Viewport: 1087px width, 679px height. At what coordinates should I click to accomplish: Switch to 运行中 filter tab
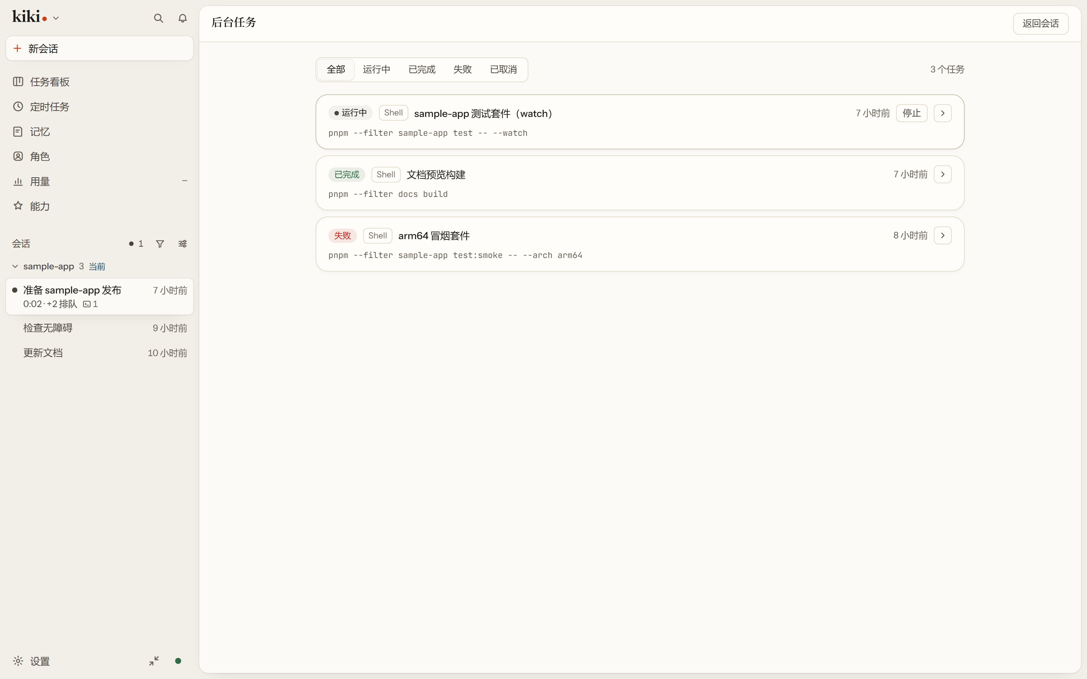pyautogui.click(x=376, y=70)
